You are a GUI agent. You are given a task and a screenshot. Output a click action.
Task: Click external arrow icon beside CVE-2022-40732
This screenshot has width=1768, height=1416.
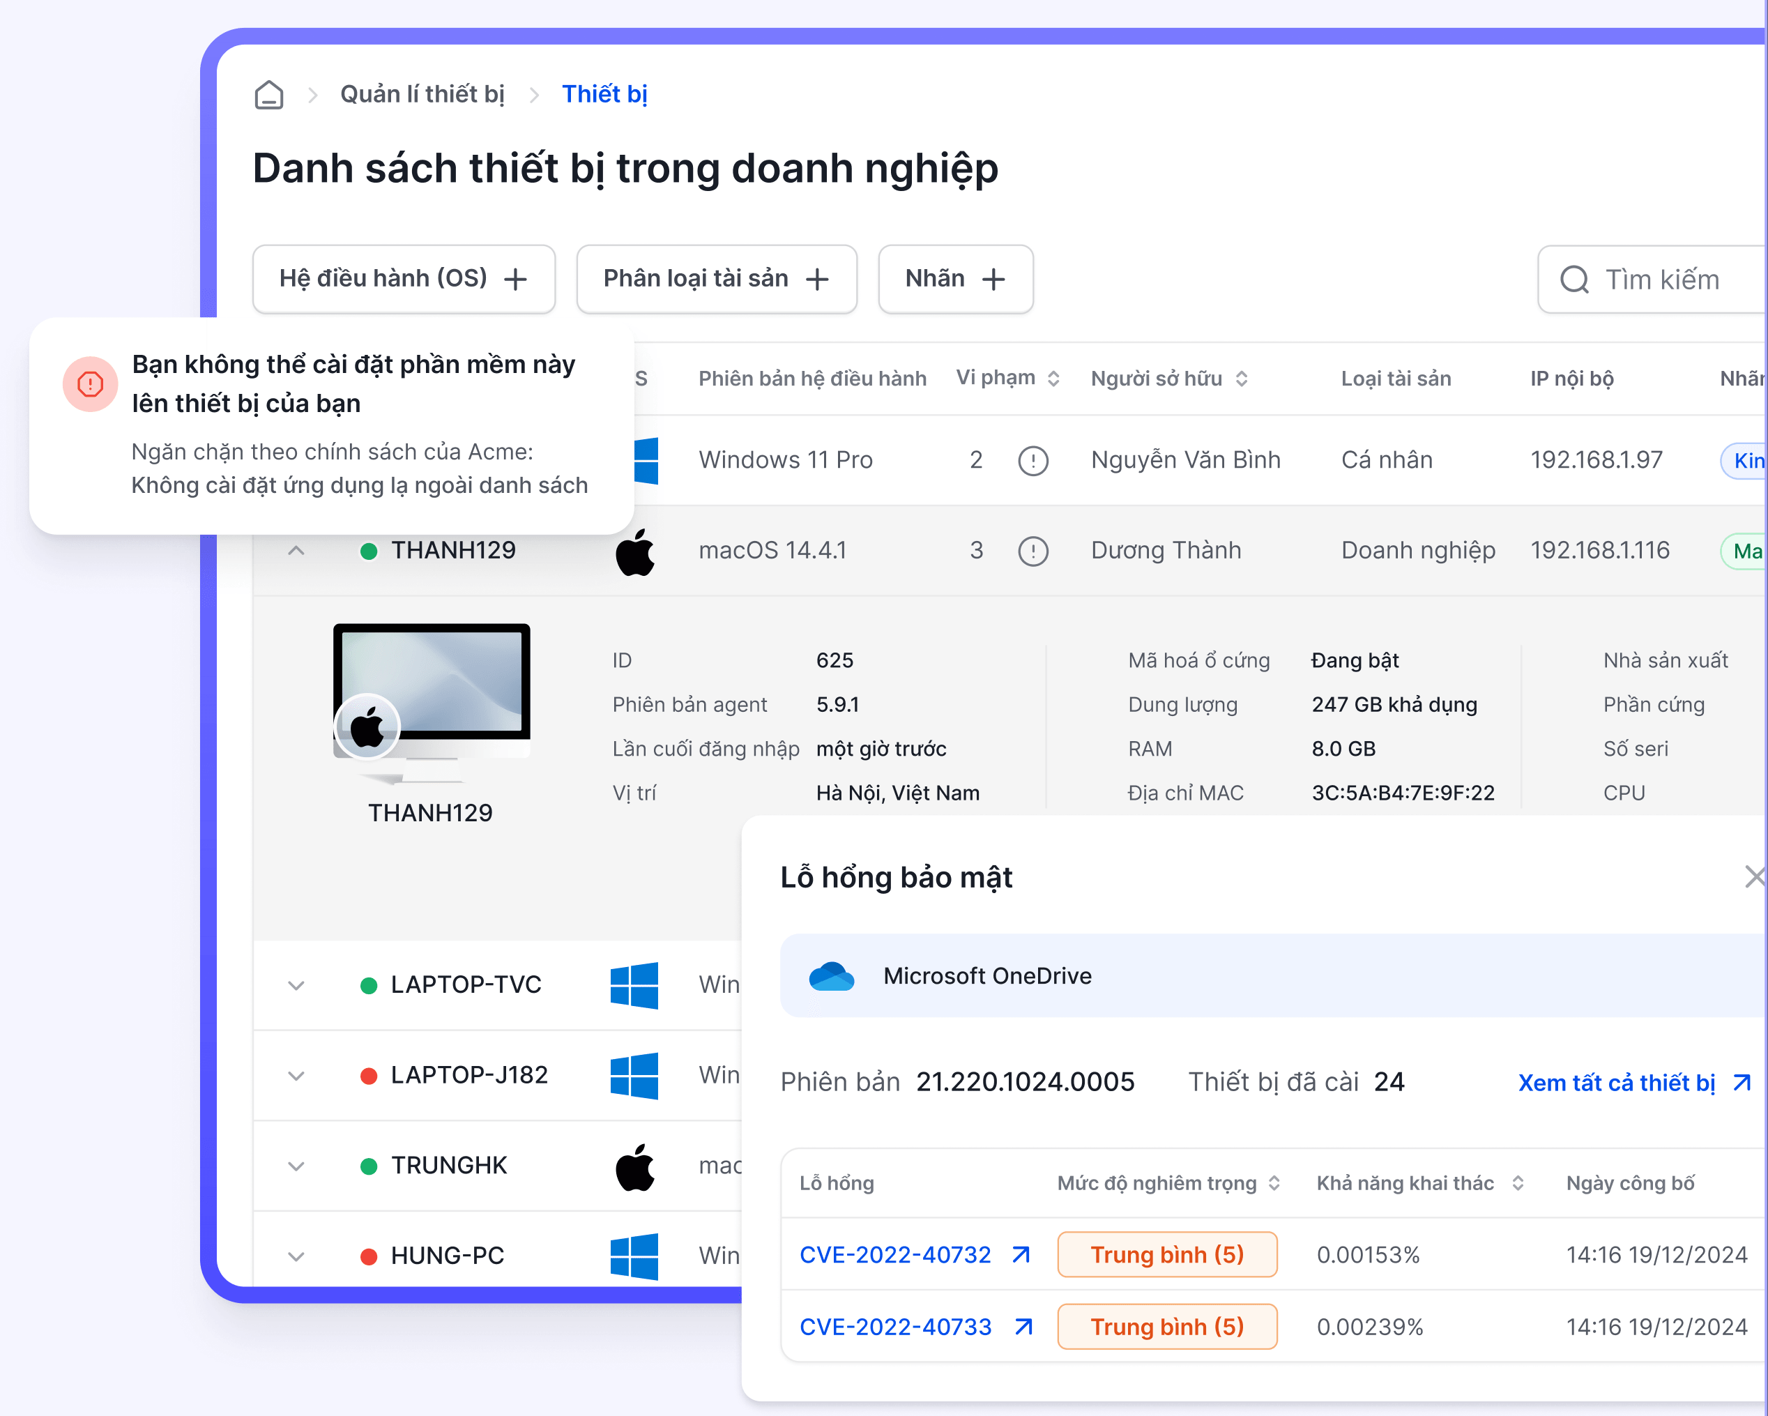point(1021,1254)
